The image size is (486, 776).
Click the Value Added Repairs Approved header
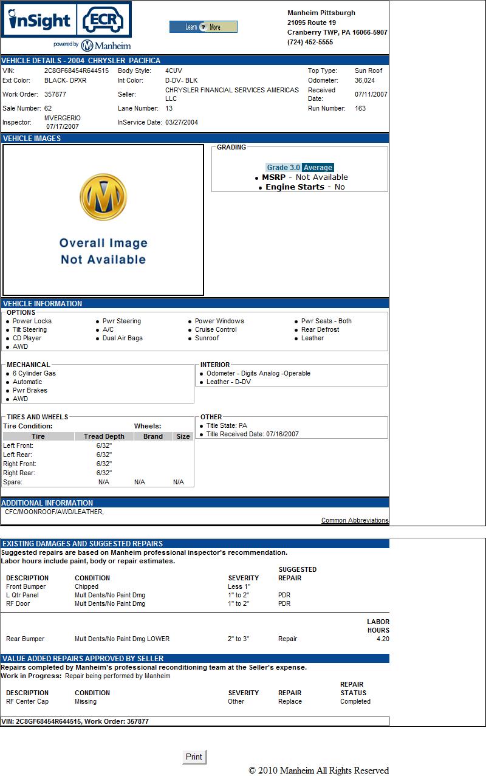pyautogui.click(x=83, y=659)
